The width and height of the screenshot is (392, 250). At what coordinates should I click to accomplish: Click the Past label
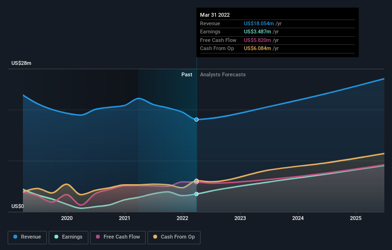coord(187,75)
